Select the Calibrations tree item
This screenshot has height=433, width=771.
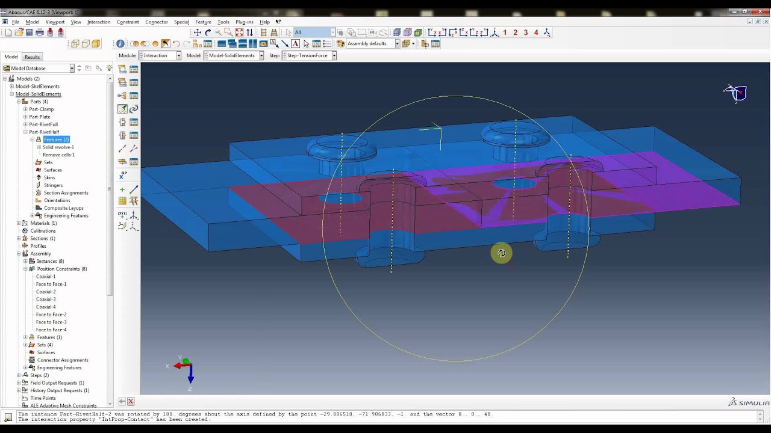(43, 231)
